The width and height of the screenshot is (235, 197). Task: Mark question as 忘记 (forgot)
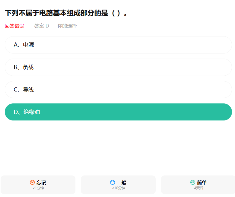(x=38, y=185)
